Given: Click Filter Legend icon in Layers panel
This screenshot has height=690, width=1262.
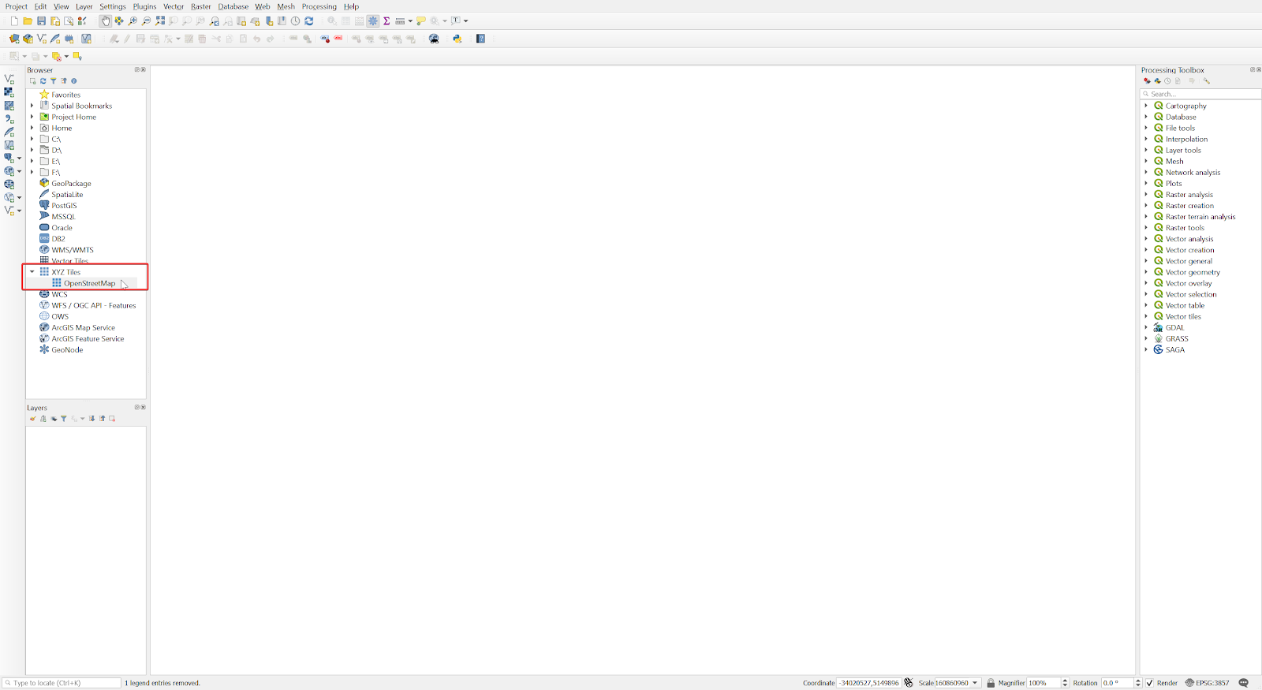Looking at the screenshot, I should coord(64,419).
